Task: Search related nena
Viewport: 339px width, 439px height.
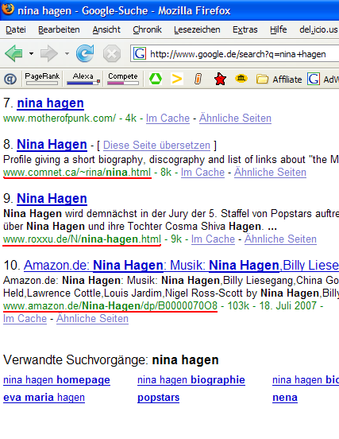Action: pyautogui.click(x=285, y=398)
